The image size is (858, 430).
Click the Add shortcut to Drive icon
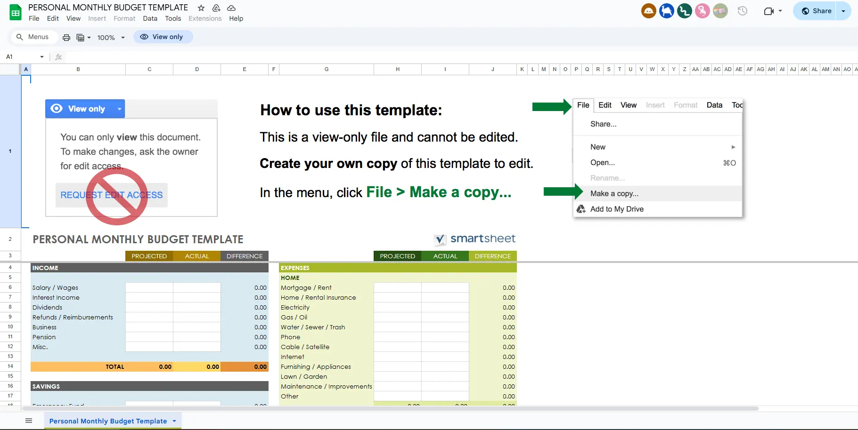(x=216, y=8)
